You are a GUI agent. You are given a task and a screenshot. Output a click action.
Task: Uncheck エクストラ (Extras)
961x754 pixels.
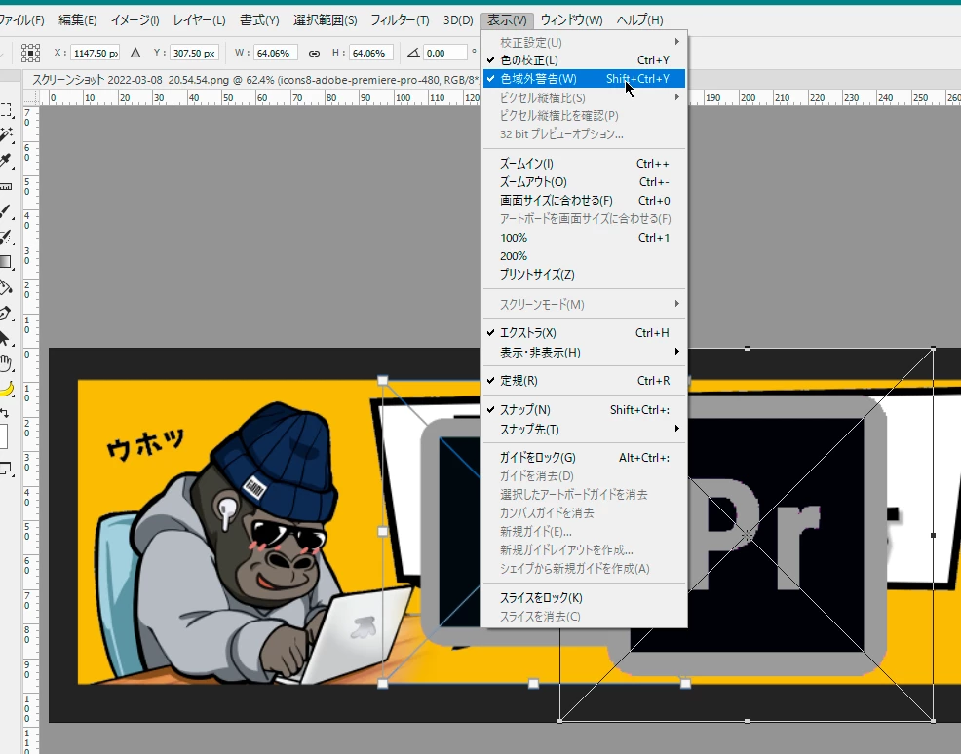pos(584,333)
